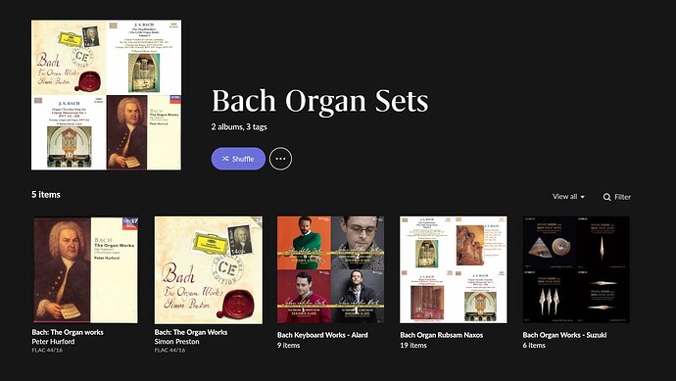Viewport: 676px width, 381px height.
Task: Open Bach Keyboard Works - Alard tag cover
Action: point(331,269)
